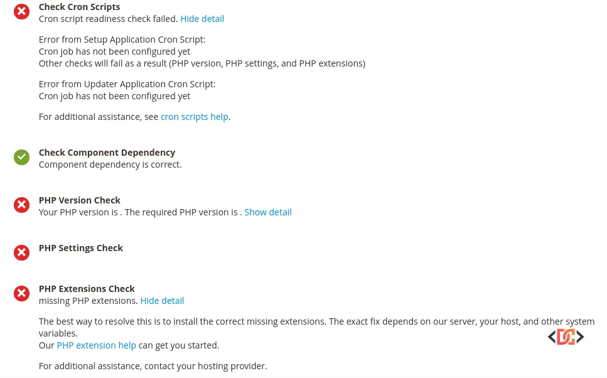Collapse the cron check details via Hide detail
Screen dimensions: 607x378
pyautogui.click(x=202, y=18)
